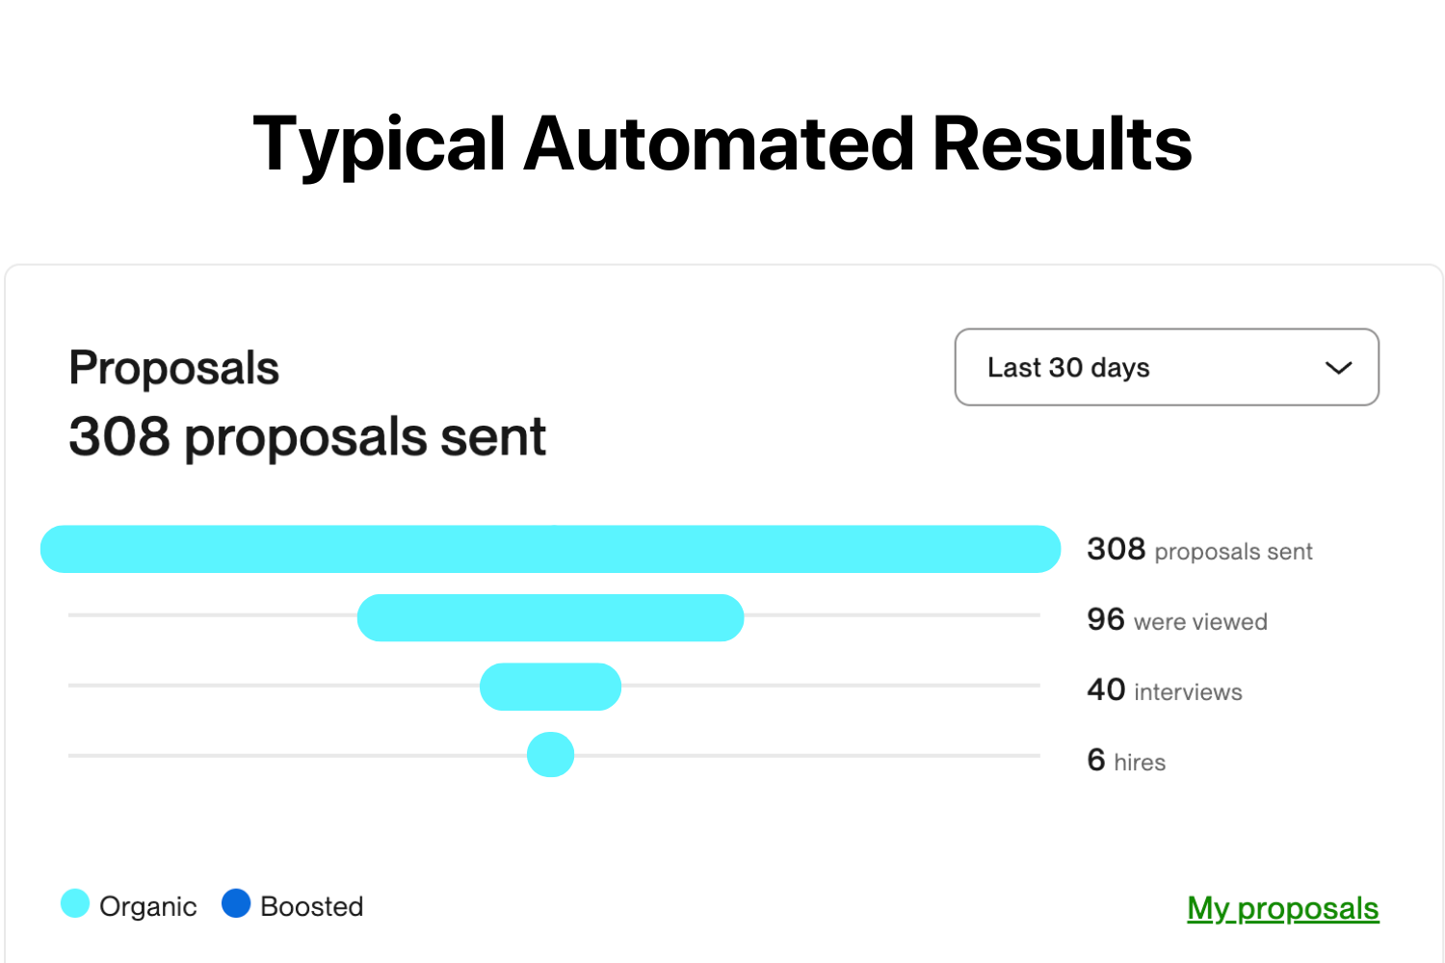Click the 96 were viewed label
The height and width of the screenshot is (963, 1445).
pos(1176,619)
